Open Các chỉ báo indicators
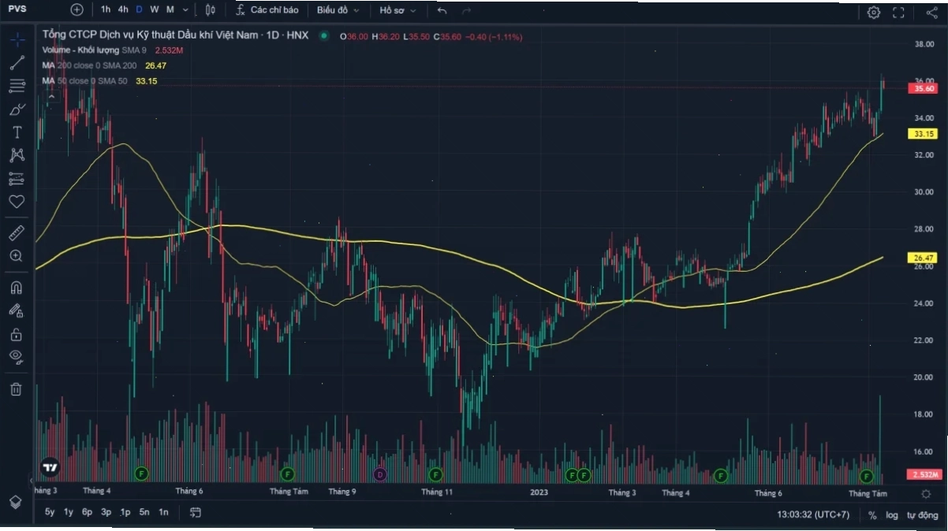Screen dimensions: 948x531 pos(267,10)
